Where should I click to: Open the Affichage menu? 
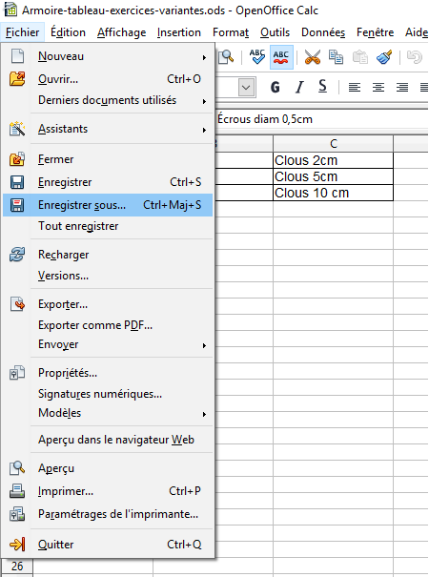pos(122,32)
